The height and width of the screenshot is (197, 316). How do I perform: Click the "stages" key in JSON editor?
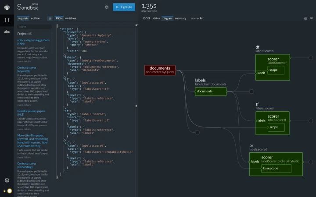click(66, 29)
